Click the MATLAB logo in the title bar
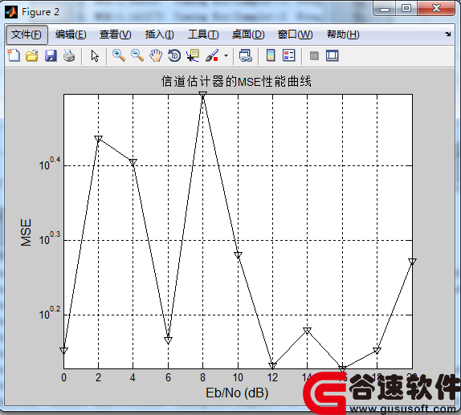 coord(11,12)
